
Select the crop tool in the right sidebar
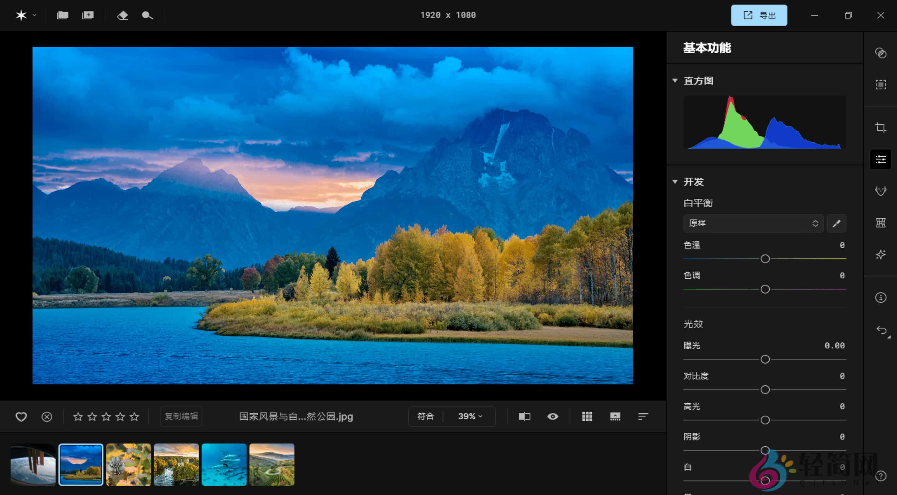click(x=880, y=127)
